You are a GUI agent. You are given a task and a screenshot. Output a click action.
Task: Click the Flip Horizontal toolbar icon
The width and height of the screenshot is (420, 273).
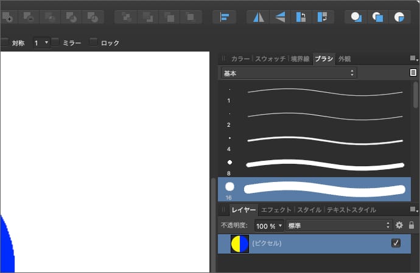tap(259, 17)
